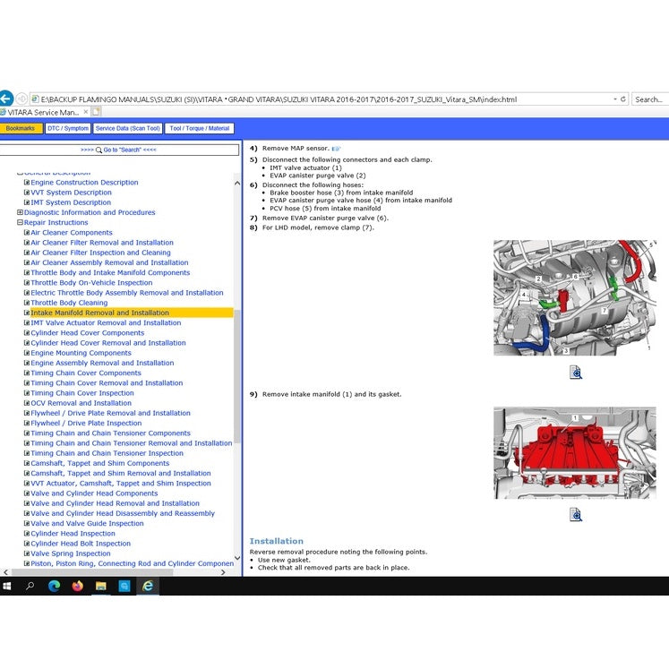Open Timing Chain Cover Inspection link
This screenshot has height=669, width=669.
coord(82,393)
